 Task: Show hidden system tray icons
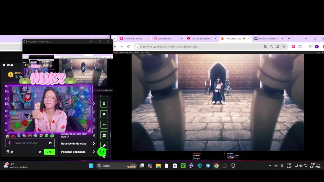click(270, 166)
